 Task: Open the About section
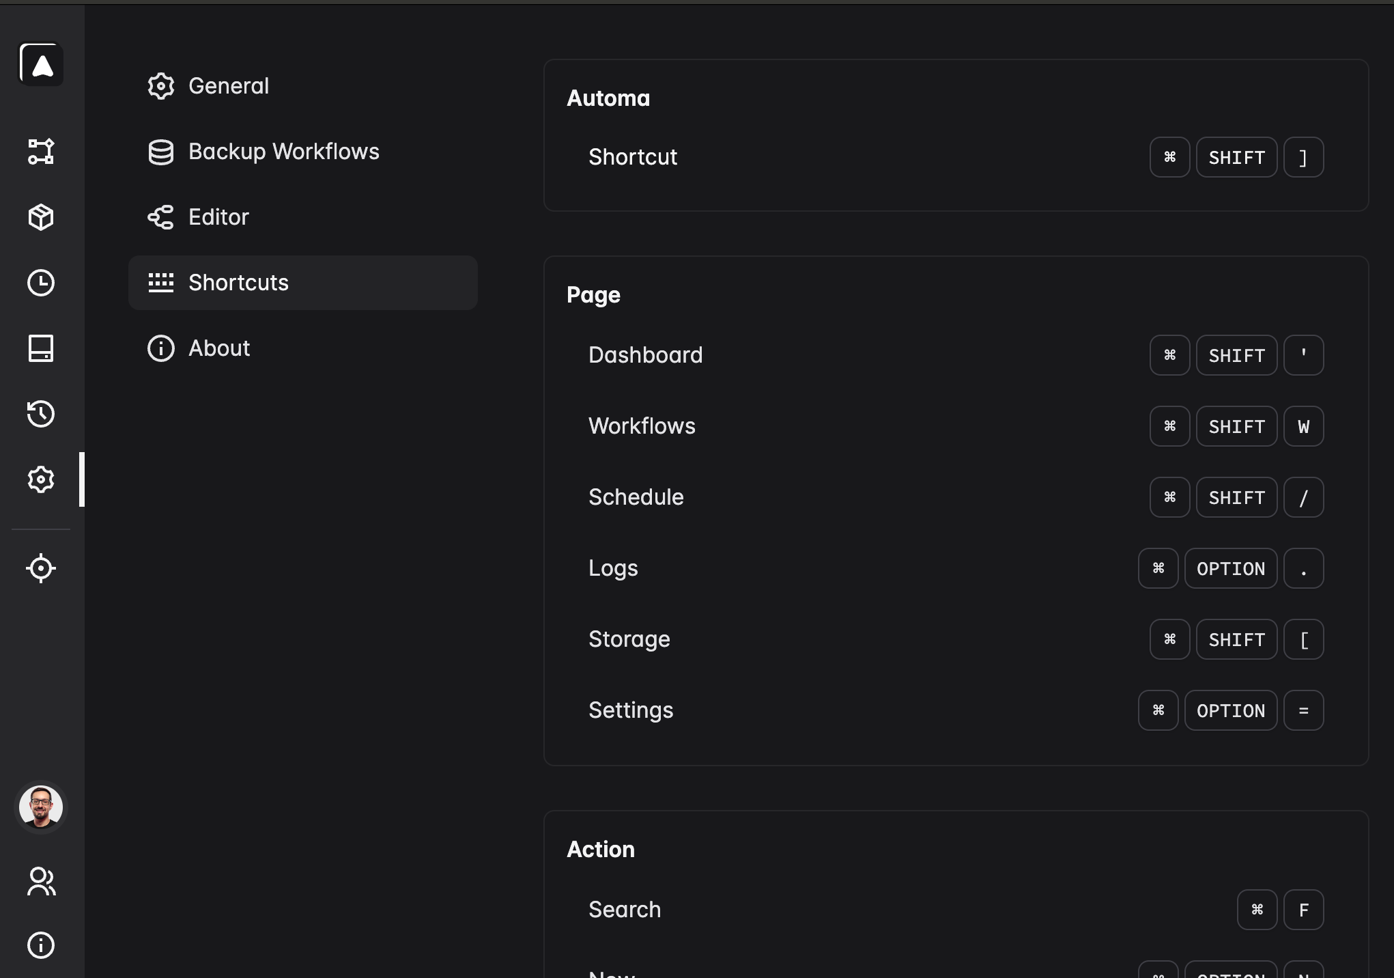218,348
